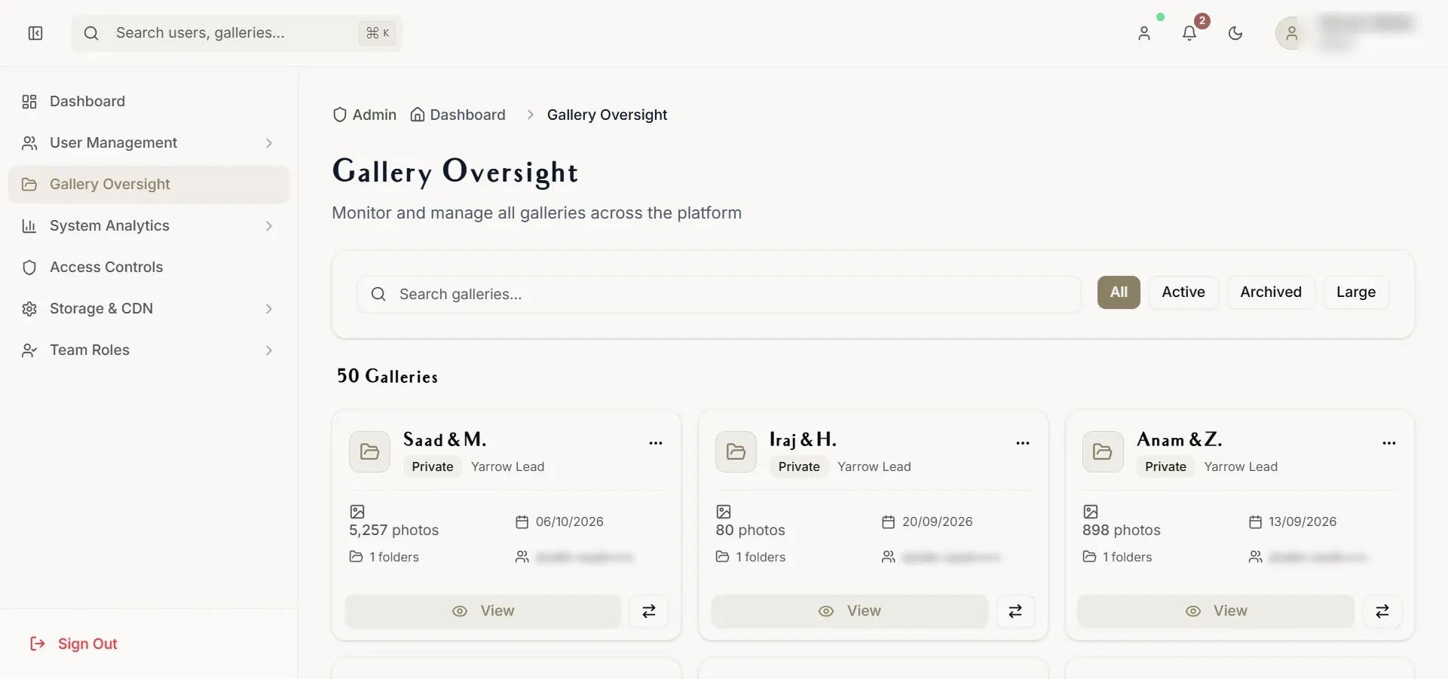
Task: Open the notifications bell
Action: (1189, 33)
